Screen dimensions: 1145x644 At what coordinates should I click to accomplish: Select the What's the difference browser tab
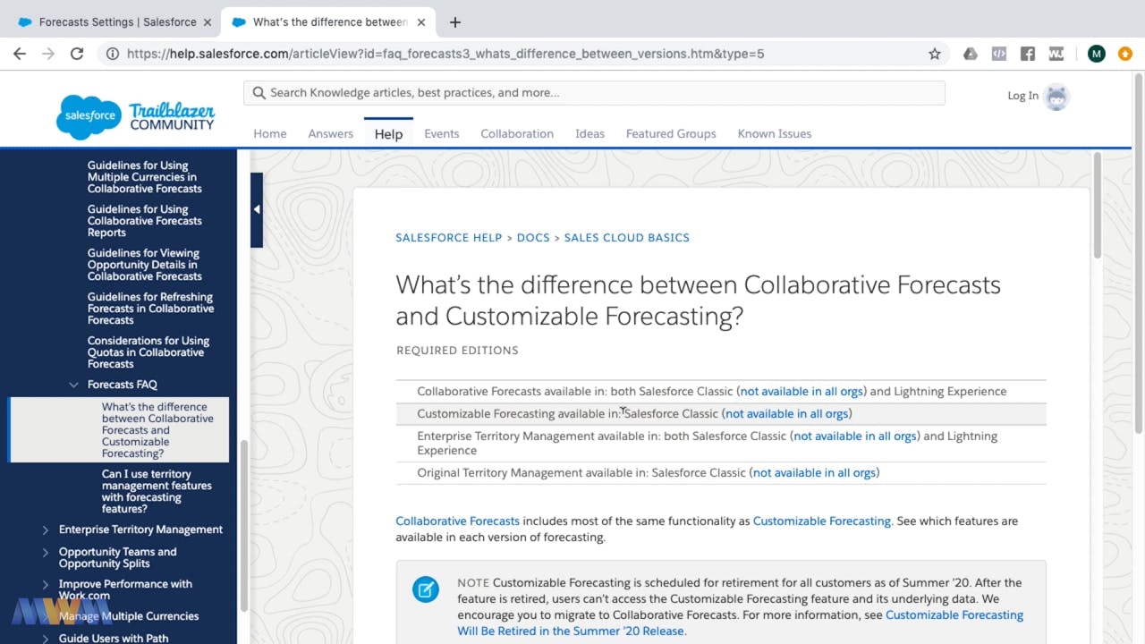329,21
